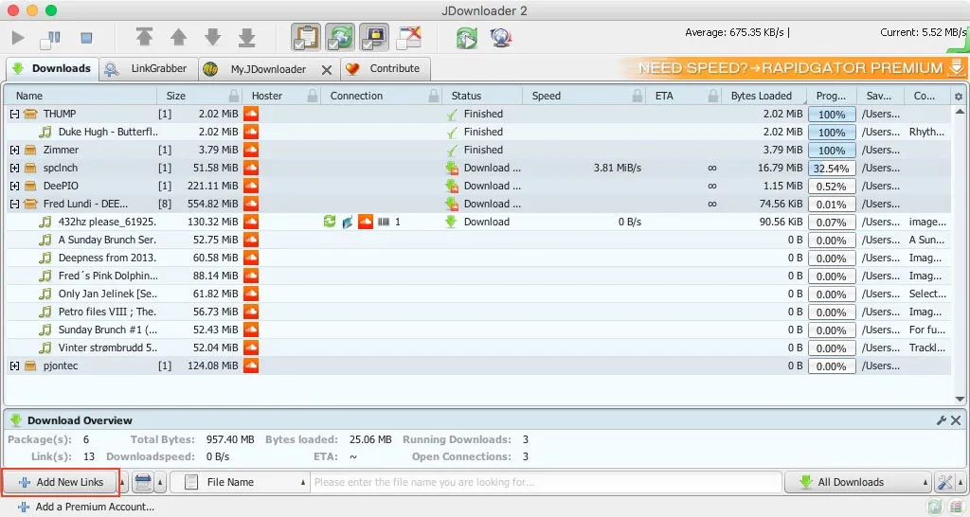
Task: Expand the DeePIO package
Action: click(14, 186)
